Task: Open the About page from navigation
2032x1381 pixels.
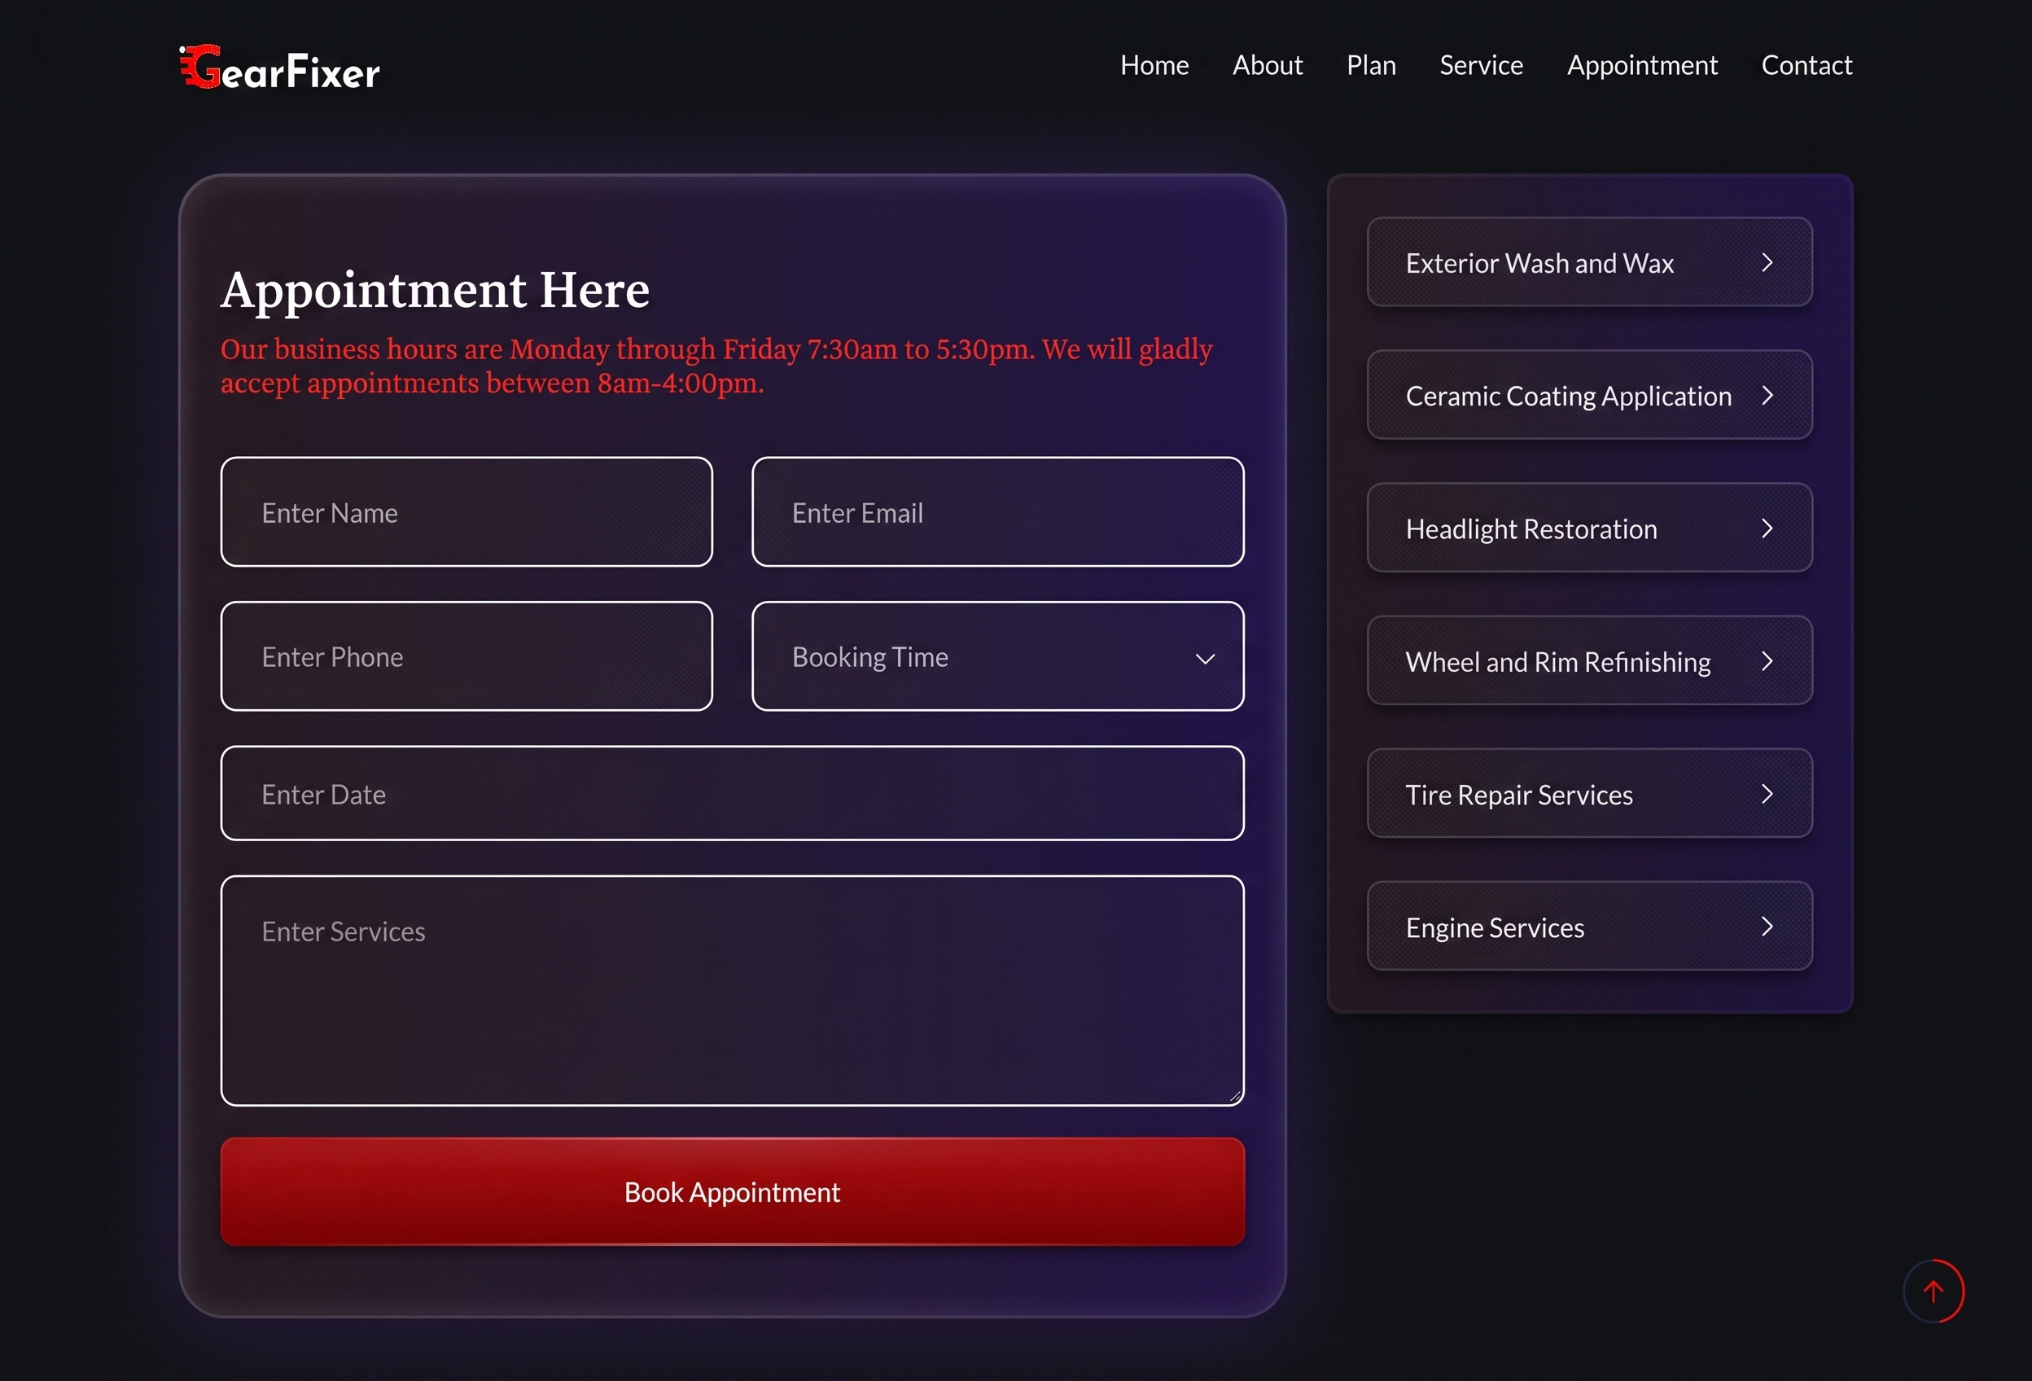Action: click(x=1267, y=64)
